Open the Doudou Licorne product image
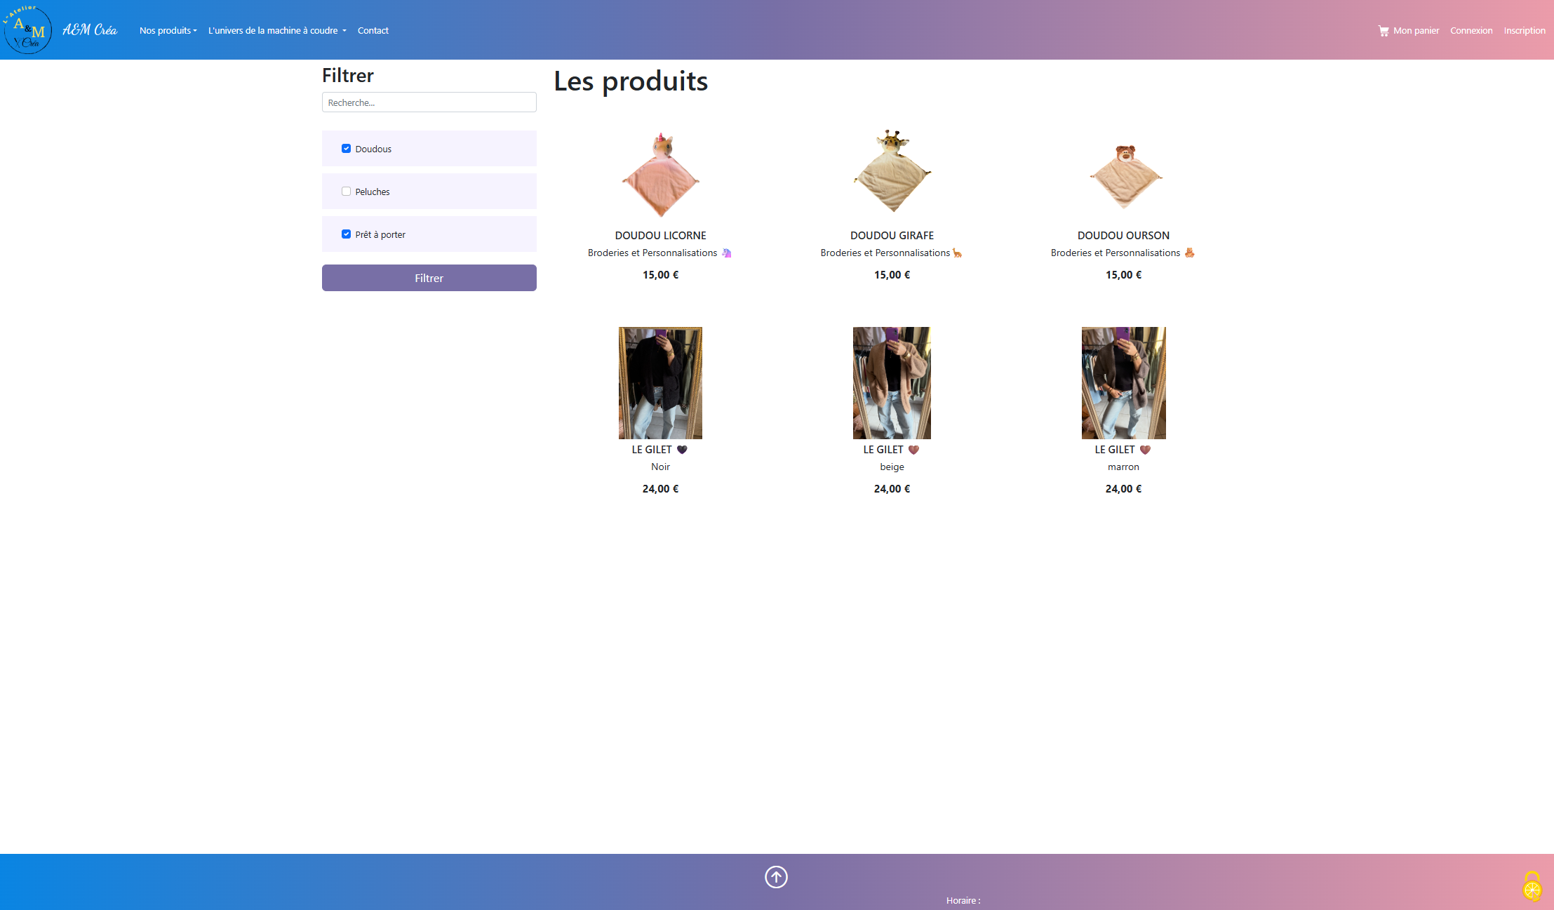 pos(661,173)
